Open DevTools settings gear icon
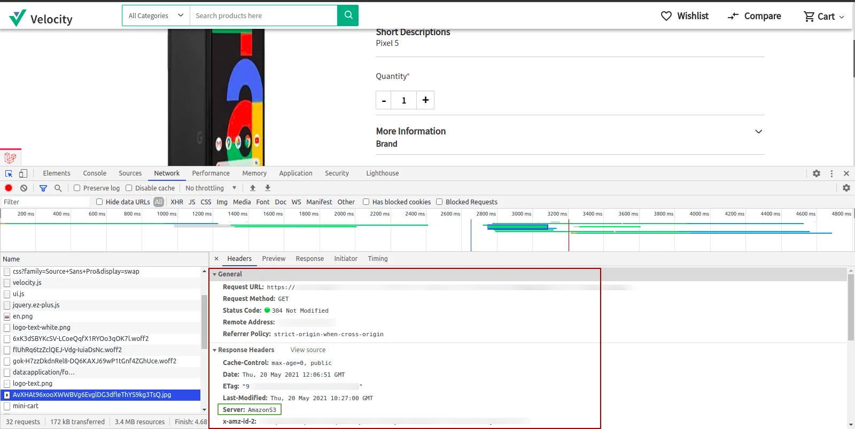The width and height of the screenshot is (855, 429). tap(817, 173)
